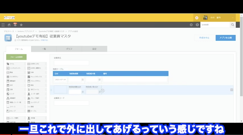Select the ドロップダウン field element
The image size is (243, 135).
(36, 81)
